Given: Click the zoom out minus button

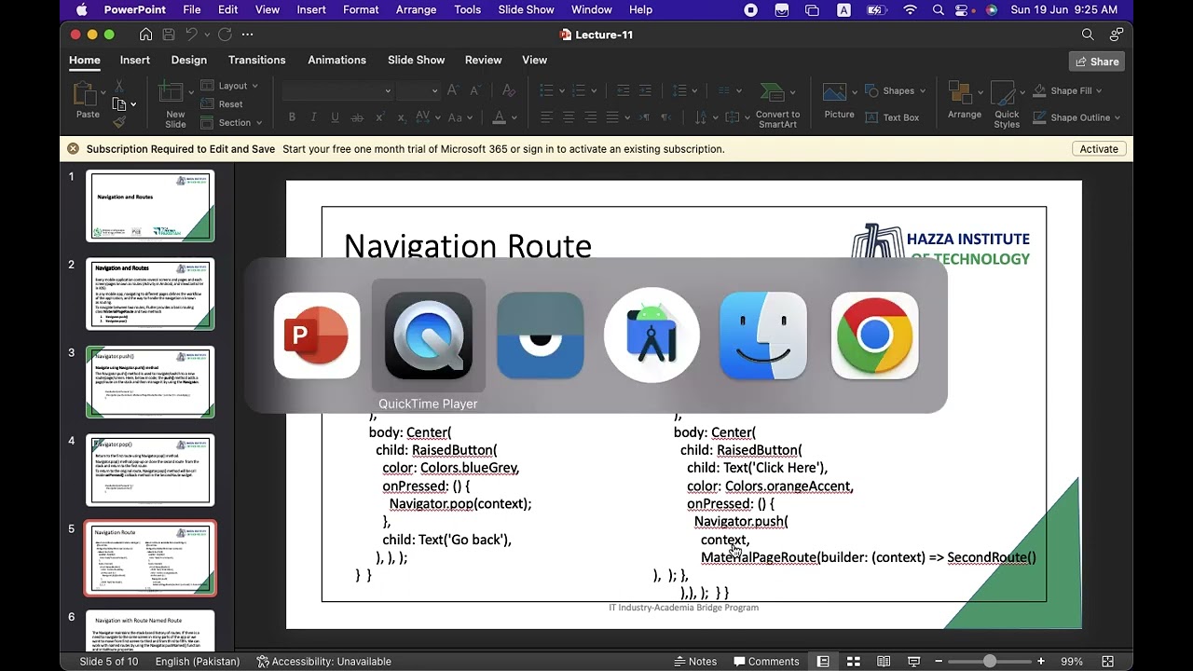Looking at the screenshot, I should (939, 662).
